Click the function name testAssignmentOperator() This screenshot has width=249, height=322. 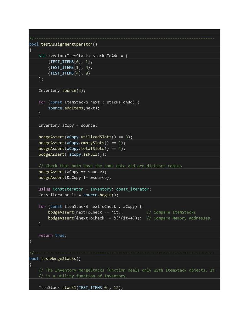(x=69, y=44)
